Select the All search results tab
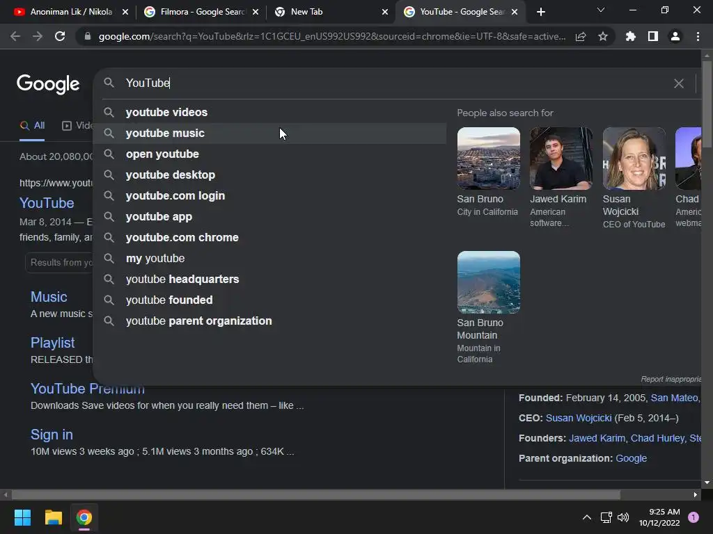The image size is (713, 534). tap(32, 126)
